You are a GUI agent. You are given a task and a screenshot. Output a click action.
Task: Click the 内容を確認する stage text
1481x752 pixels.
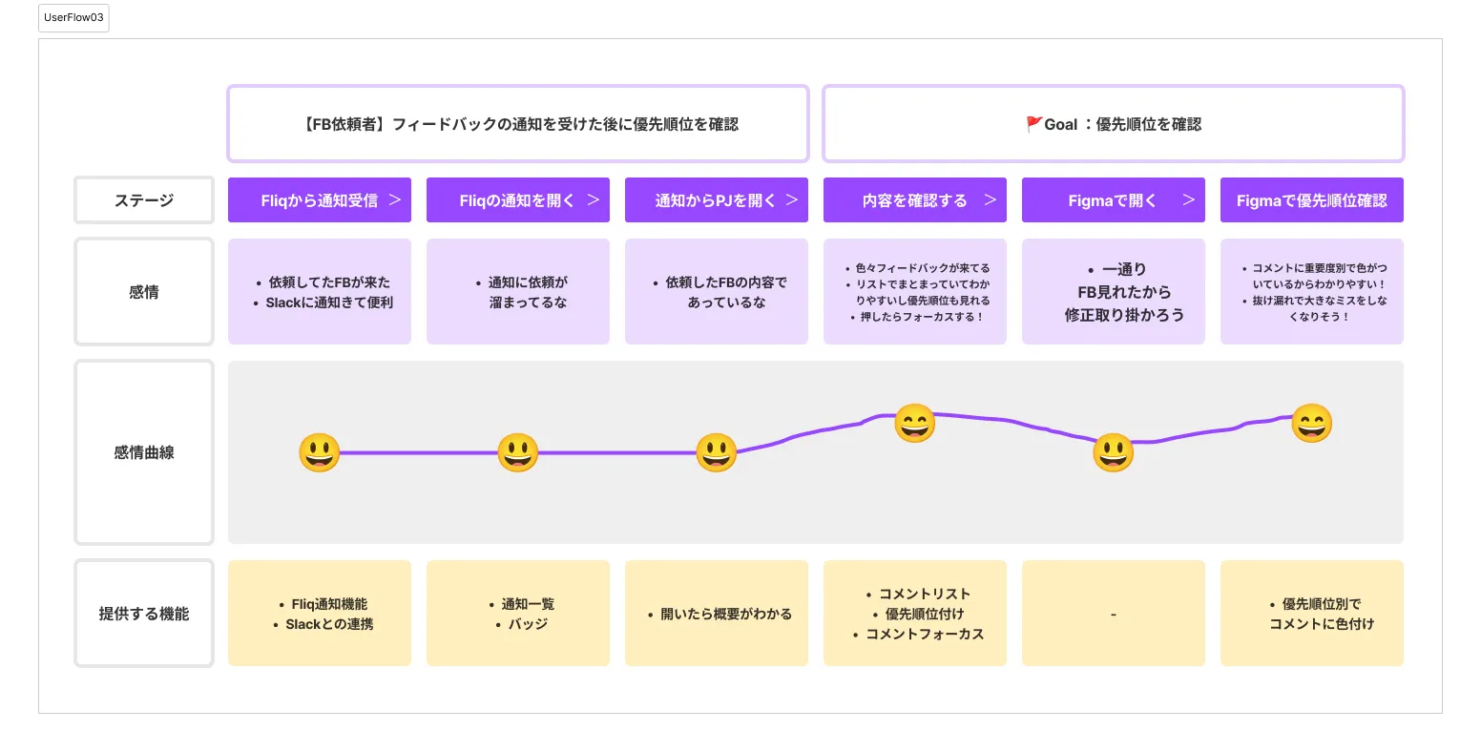pyautogui.click(x=914, y=200)
